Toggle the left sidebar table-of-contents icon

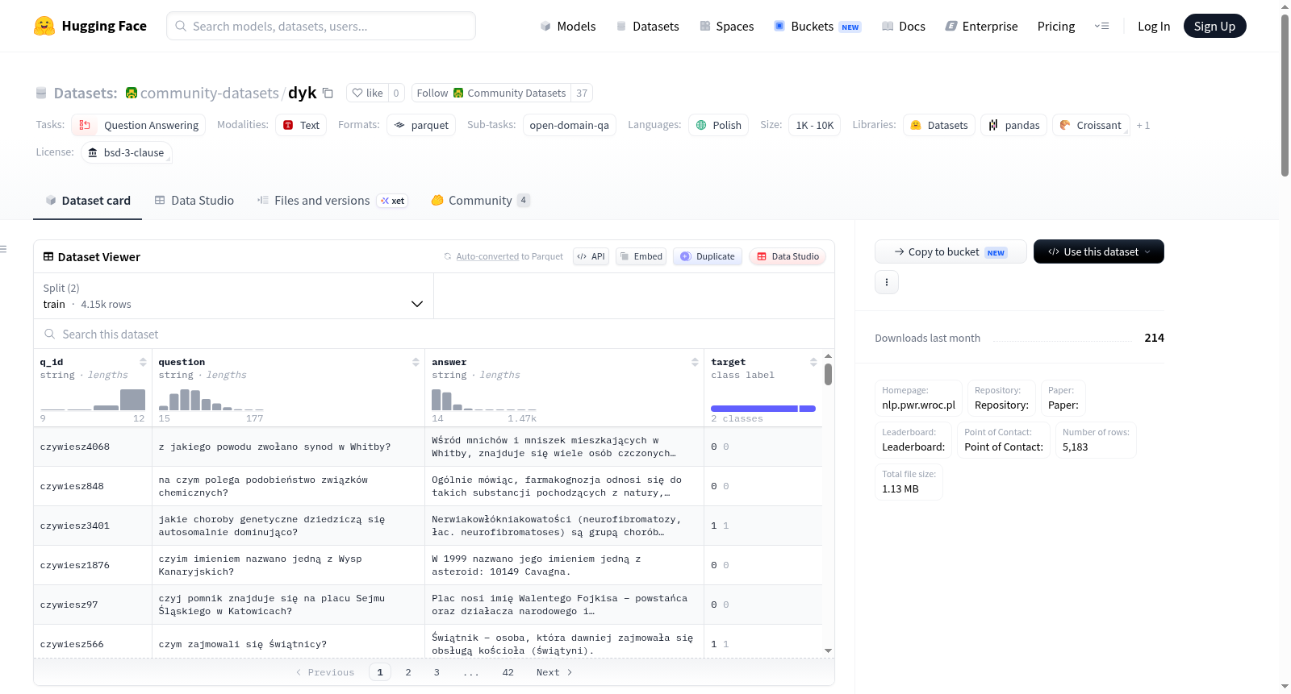click(3, 249)
